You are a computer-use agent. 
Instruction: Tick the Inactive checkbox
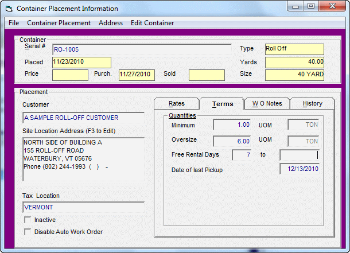click(x=28, y=220)
